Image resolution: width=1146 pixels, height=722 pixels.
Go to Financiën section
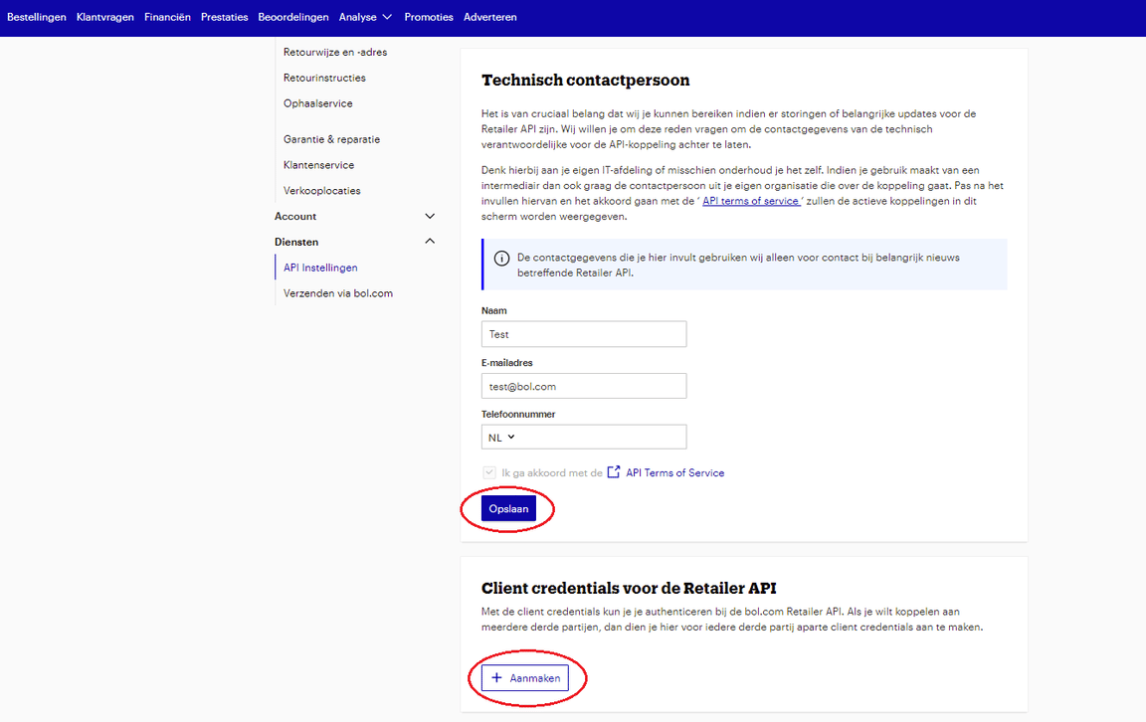(x=167, y=17)
